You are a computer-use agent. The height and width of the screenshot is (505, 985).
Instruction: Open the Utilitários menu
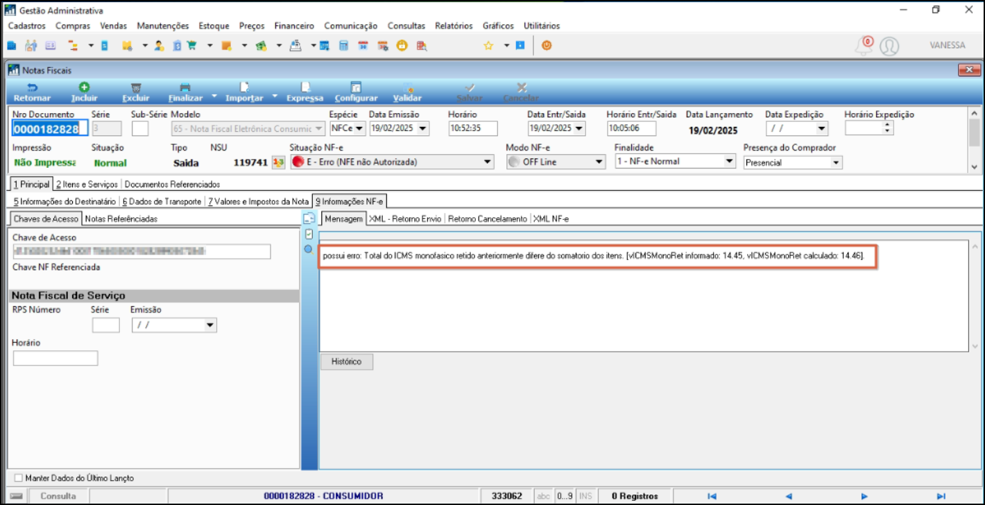542,26
